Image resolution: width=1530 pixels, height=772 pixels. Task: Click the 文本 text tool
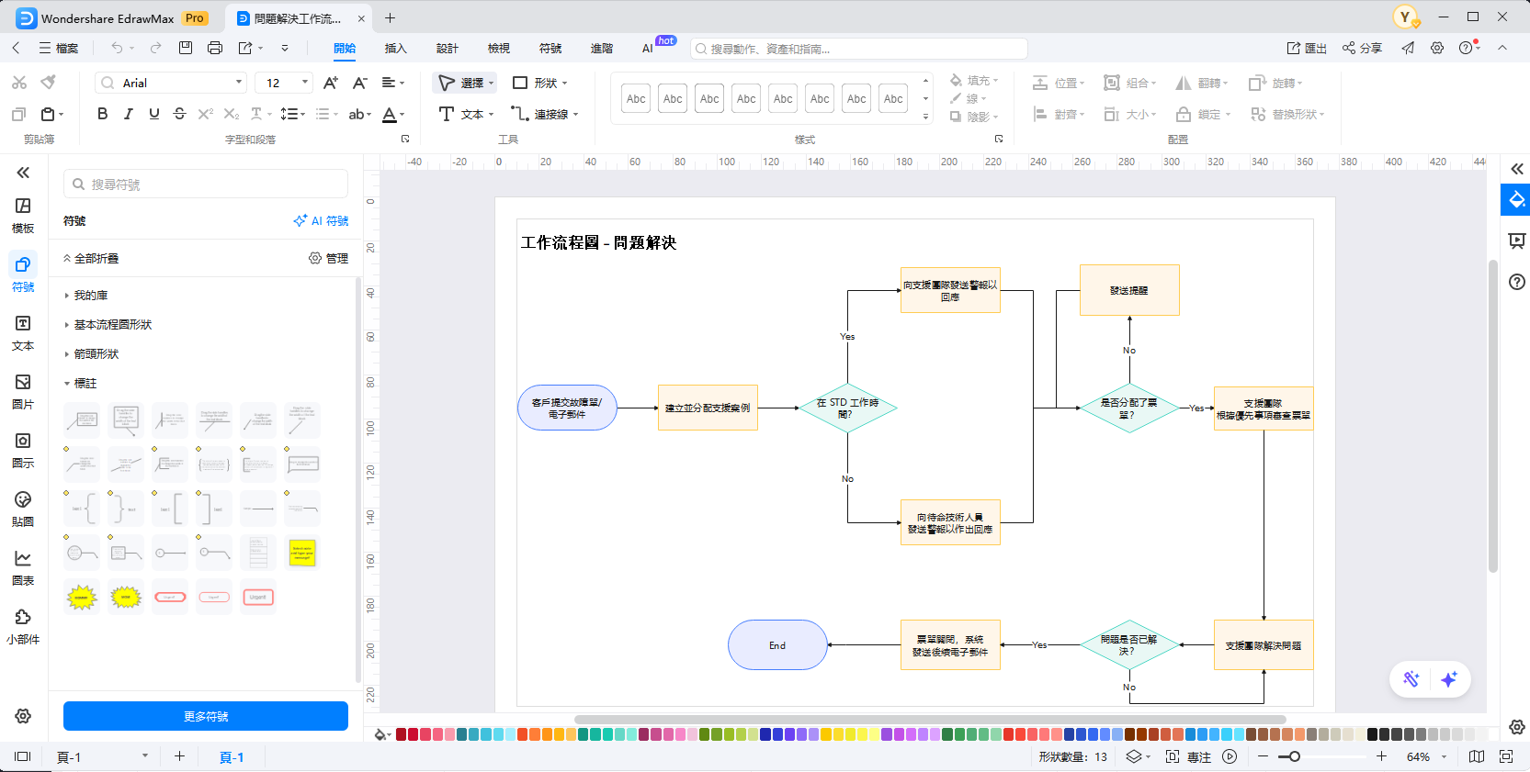[x=466, y=114]
